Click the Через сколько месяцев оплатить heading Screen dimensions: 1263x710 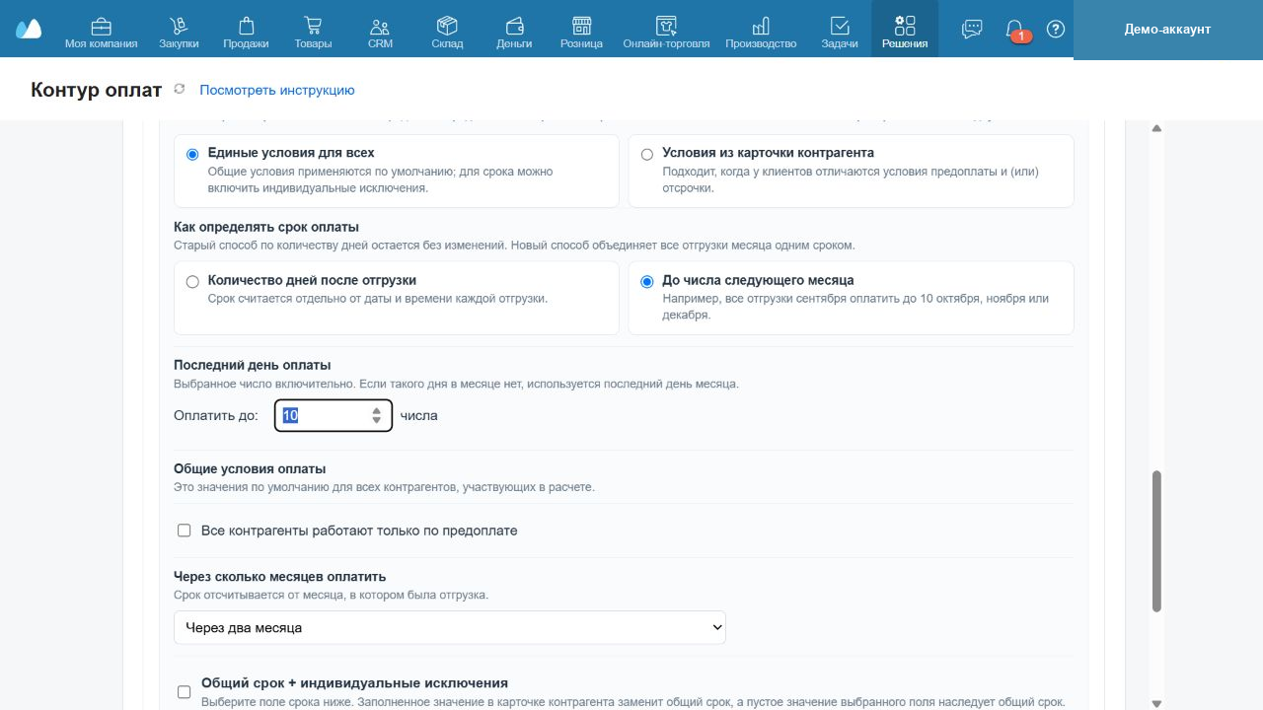pyautogui.click(x=280, y=576)
